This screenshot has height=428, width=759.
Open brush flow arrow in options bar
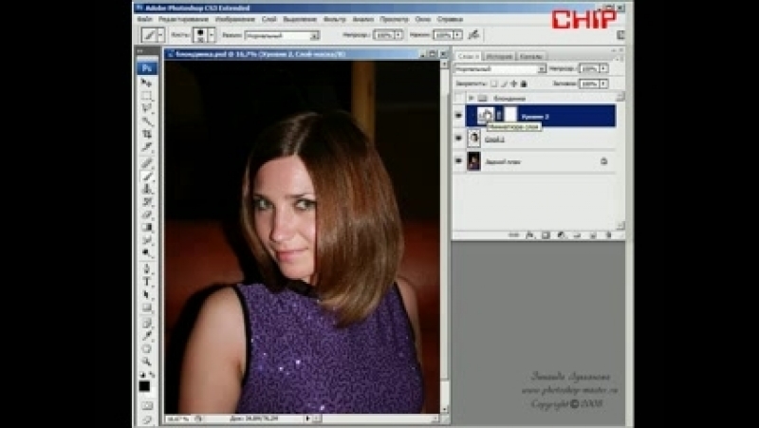458,35
